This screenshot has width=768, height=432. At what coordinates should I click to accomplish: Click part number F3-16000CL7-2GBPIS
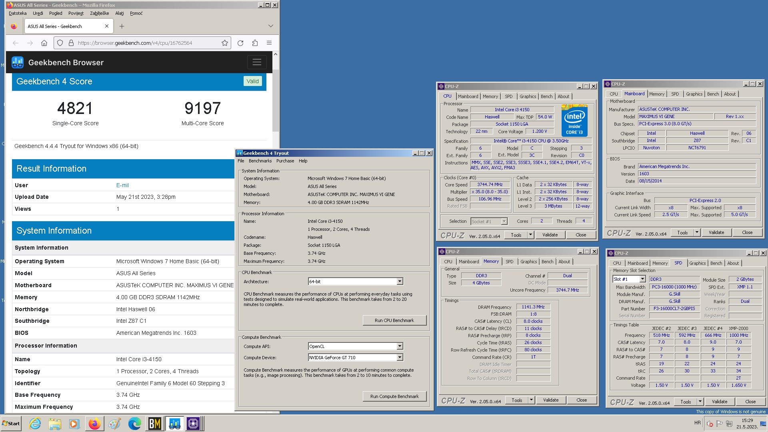point(674,309)
